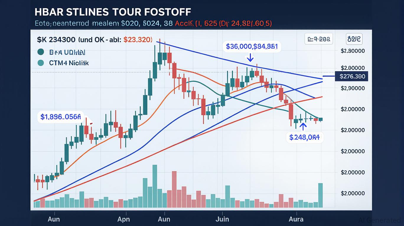Click the up arrow above the $248 label
The height and width of the screenshot is (226, 404).
[303, 127]
